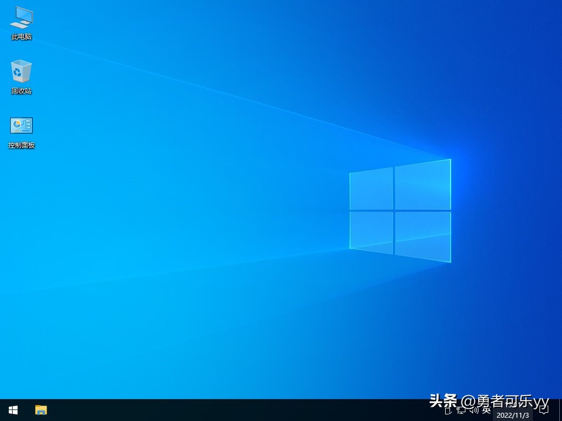Open File Explorer from the taskbar

coord(41,410)
